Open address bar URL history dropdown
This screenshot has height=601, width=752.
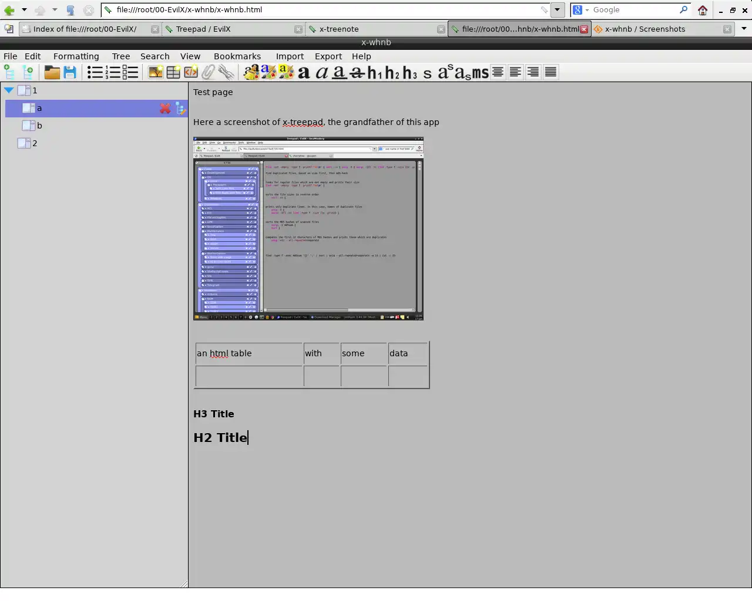pyautogui.click(x=558, y=10)
